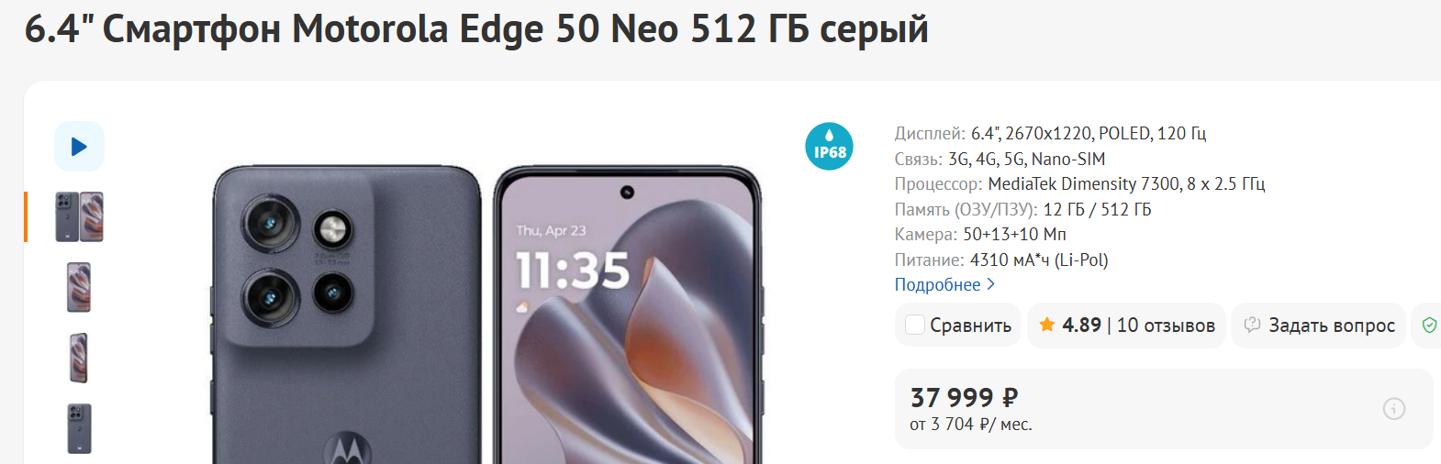Expand specs via the Подробнее chevron

click(990, 285)
